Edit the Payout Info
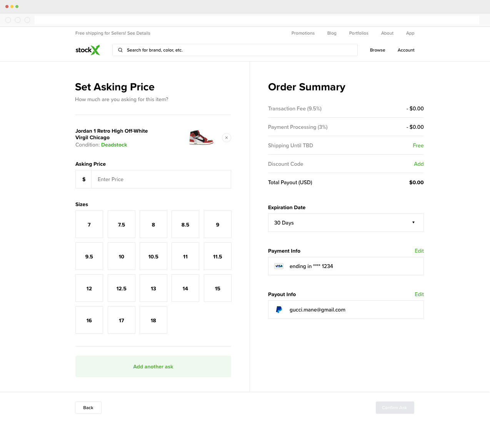This screenshot has width=490, height=423. click(x=419, y=294)
